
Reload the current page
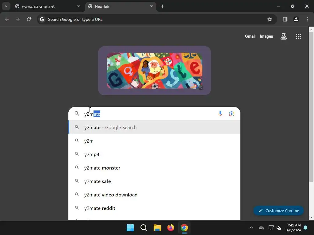(x=29, y=19)
